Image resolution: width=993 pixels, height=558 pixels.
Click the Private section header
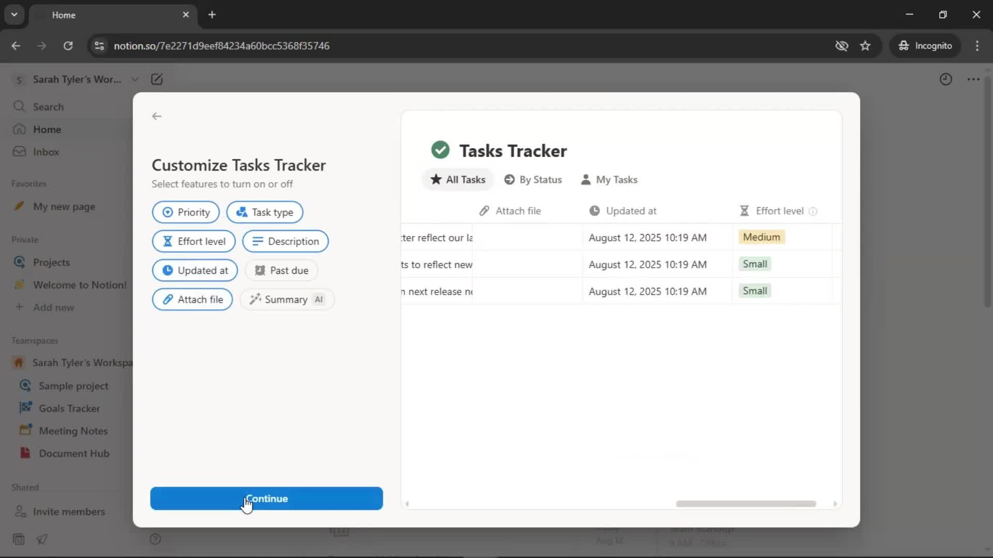(x=25, y=240)
